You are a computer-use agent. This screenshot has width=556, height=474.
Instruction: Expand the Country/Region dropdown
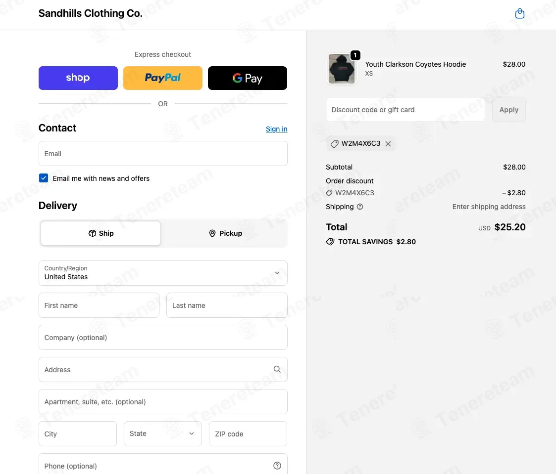[x=163, y=273]
